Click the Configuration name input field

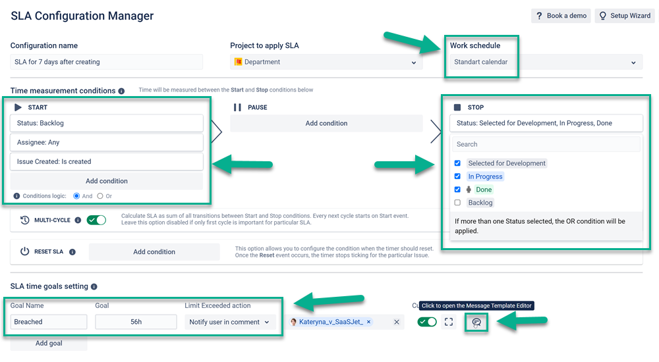point(106,62)
